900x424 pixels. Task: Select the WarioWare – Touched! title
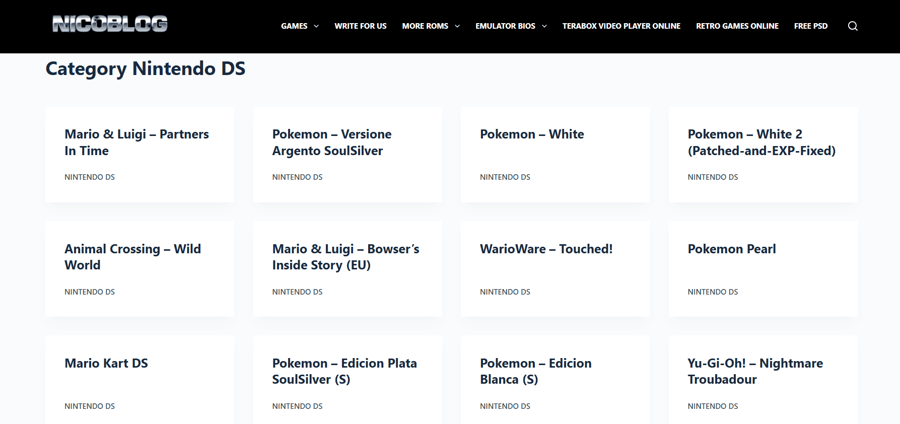pos(546,249)
